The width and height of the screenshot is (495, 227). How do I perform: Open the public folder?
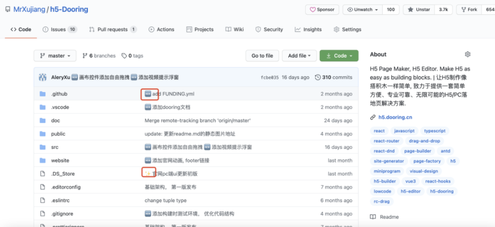pyautogui.click(x=58, y=134)
